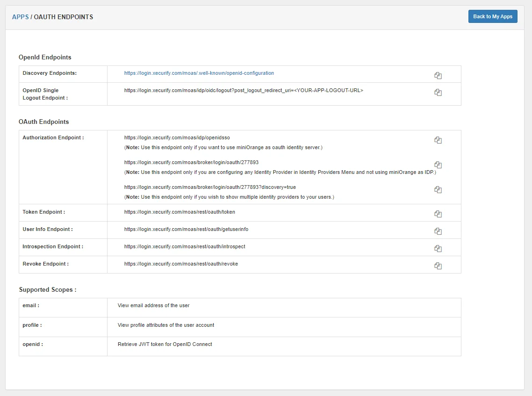Select the 277893?discovery=true URL text

tap(210, 187)
